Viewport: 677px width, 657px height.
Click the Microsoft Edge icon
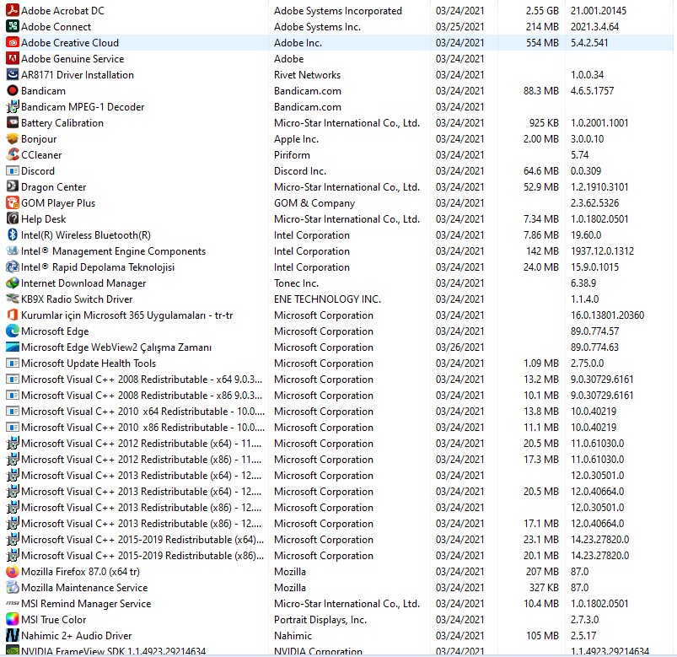[13, 331]
